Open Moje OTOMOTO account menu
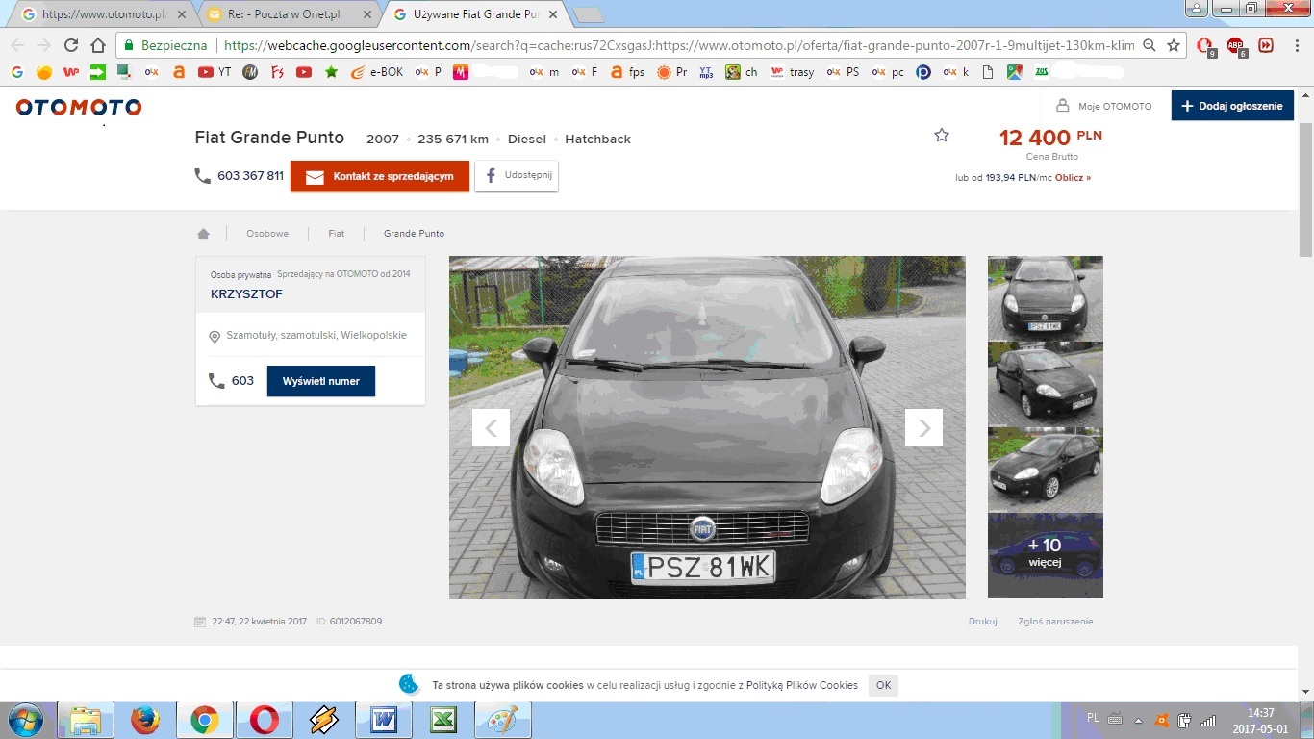This screenshot has width=1314, height=739. click(1103, 106)
